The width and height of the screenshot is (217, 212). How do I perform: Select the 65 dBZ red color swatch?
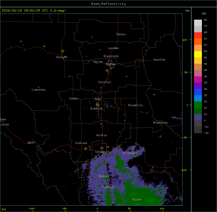(198, 35)
